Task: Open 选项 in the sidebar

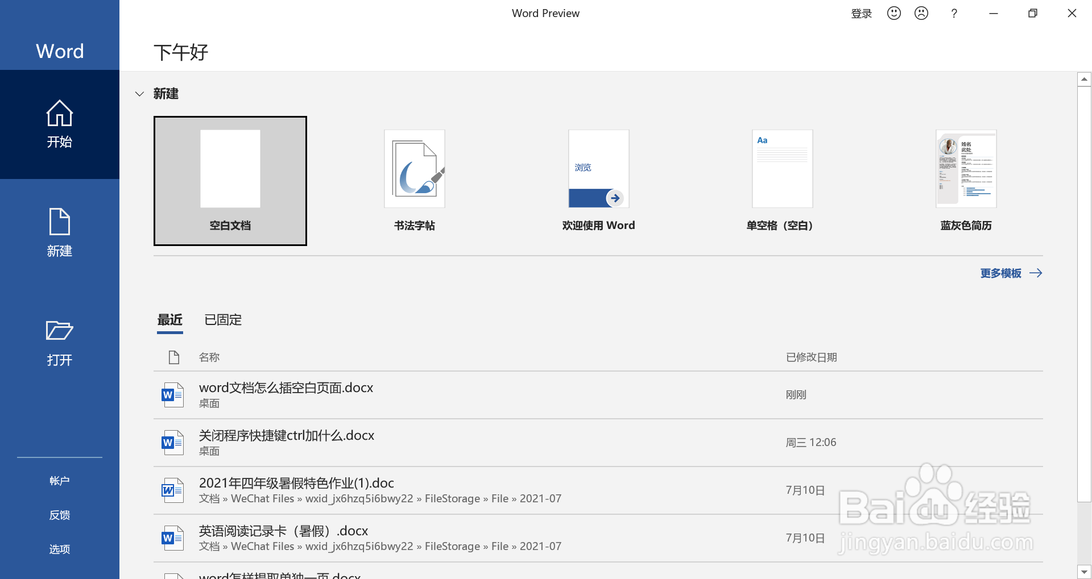Action: click(x=60, y=549)
